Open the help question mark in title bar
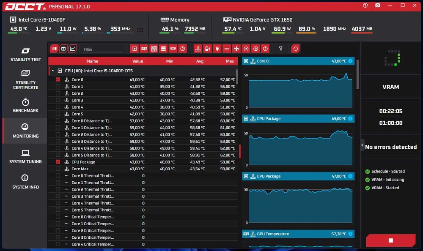 [x=365, y=5]
